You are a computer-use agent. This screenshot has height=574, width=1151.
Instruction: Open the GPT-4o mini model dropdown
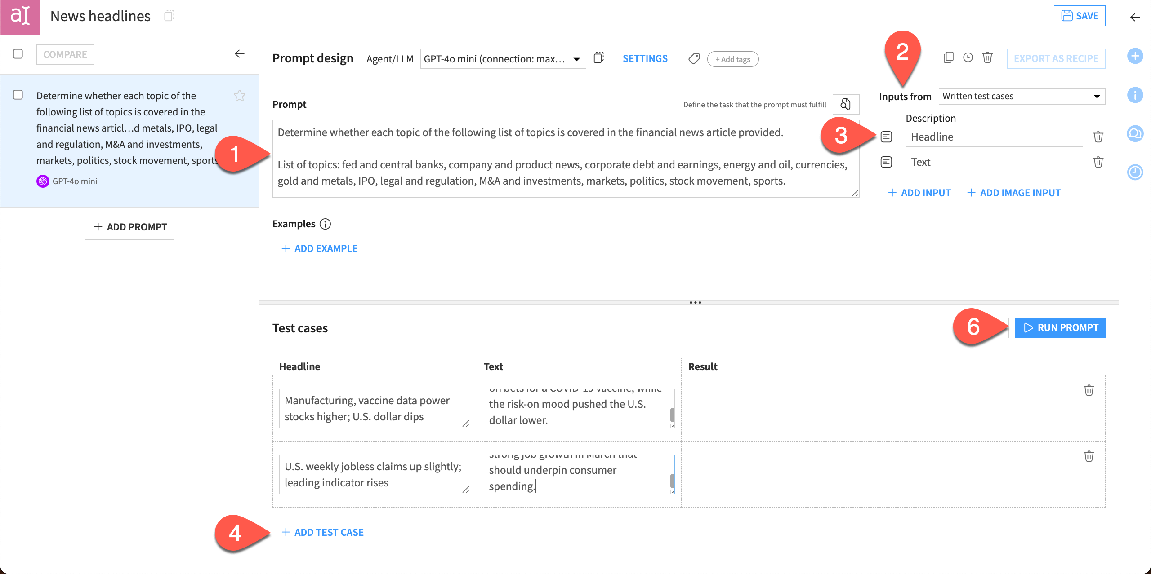502,58
